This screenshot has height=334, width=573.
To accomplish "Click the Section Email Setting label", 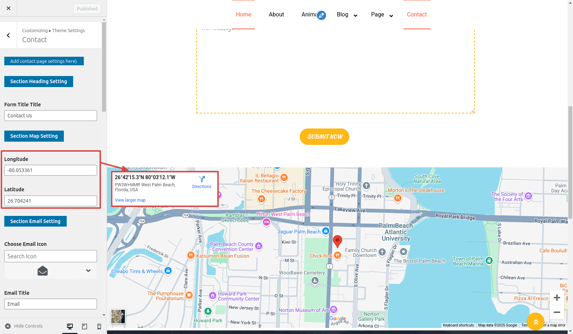I will pyautogui.click(x=35, y=221).
